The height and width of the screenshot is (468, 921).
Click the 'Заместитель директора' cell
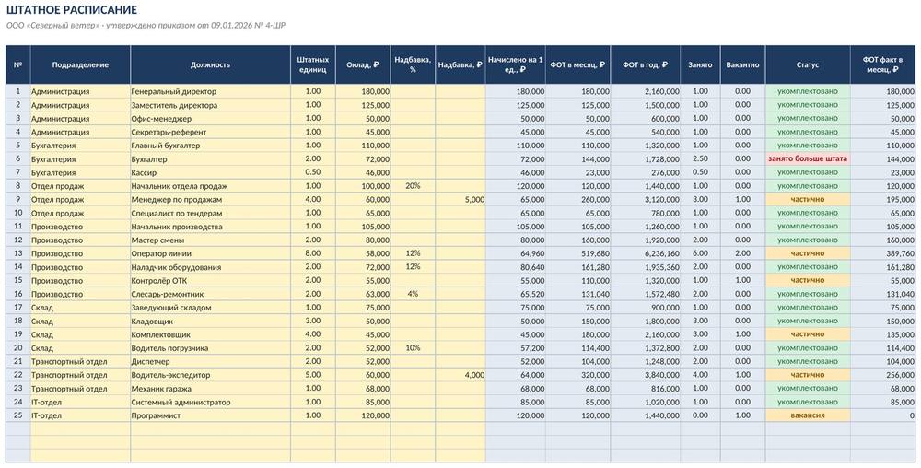pos(210,105)
